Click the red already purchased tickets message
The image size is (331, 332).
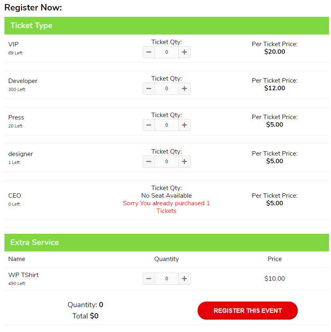[166, 207]
